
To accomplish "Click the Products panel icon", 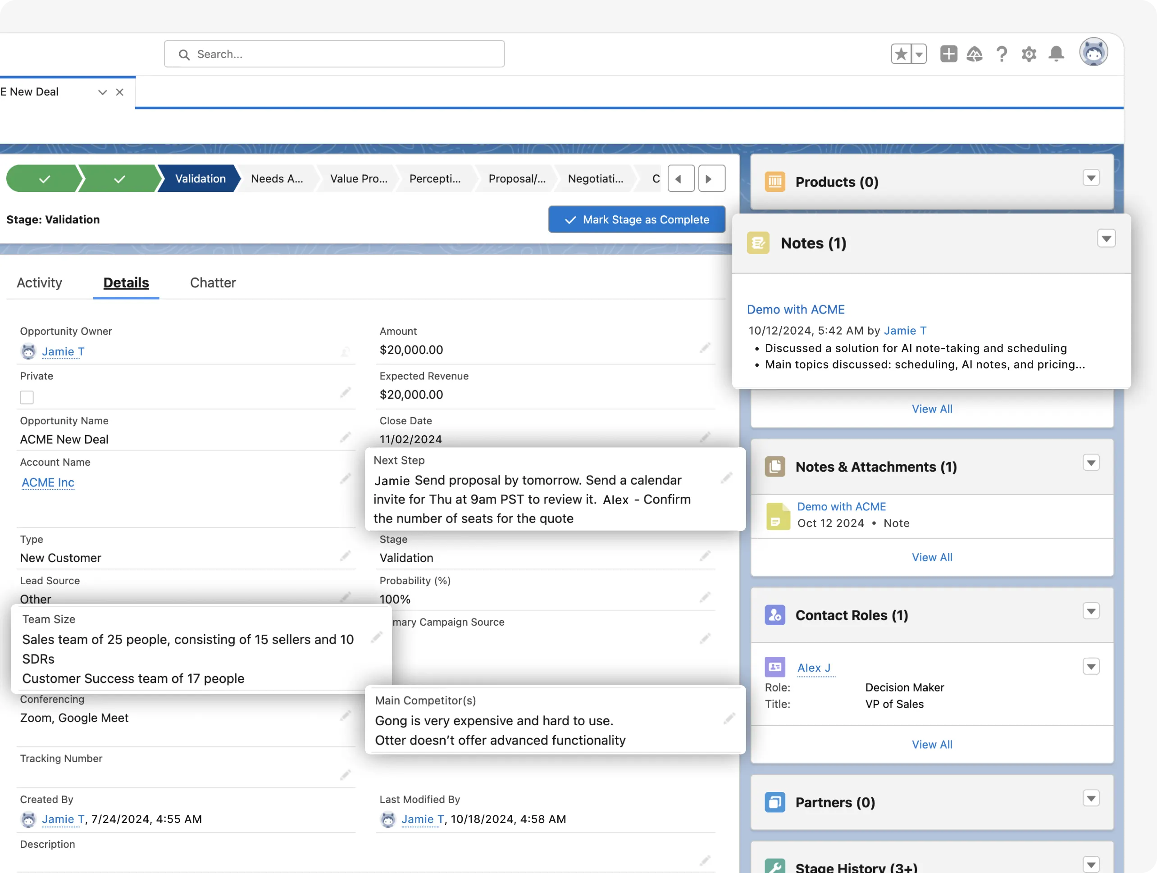I will point(774,182).
